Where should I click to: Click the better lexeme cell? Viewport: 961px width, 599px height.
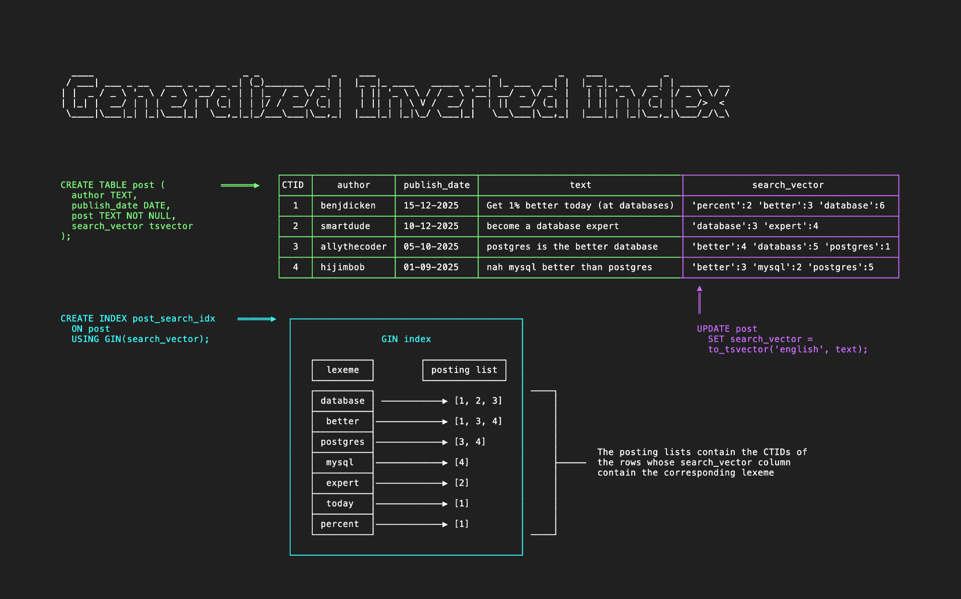point(343,421)
